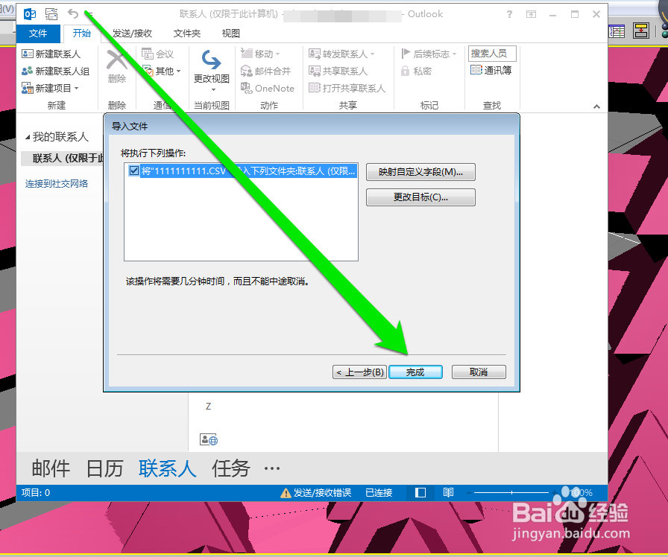Click the contact card globe icon below Z

tap(209, 439)
